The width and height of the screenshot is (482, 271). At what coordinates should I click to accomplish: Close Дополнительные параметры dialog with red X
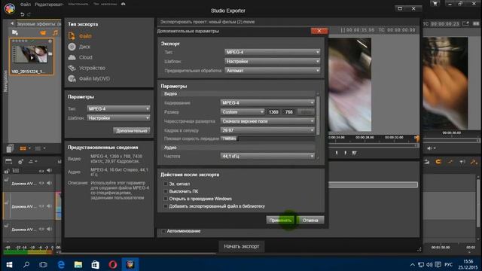tap(319, 31)
